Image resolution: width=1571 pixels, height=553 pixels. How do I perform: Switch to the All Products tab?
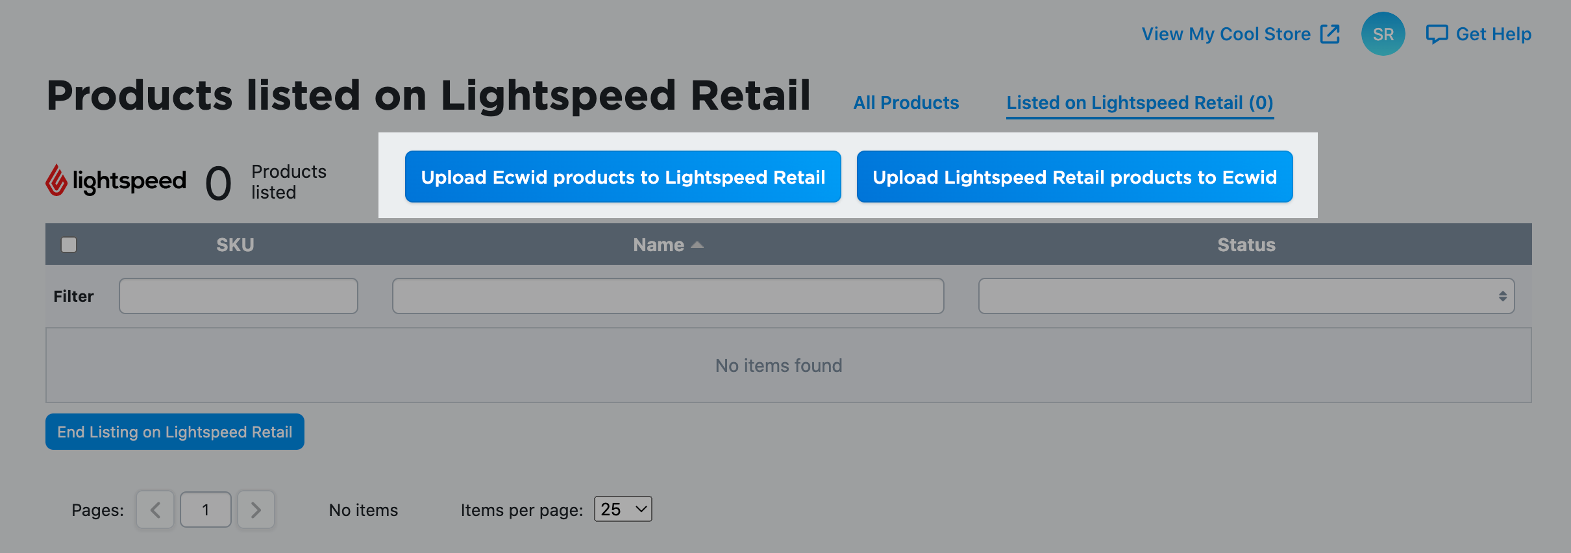pyautogui.click(x=906, y=103)
